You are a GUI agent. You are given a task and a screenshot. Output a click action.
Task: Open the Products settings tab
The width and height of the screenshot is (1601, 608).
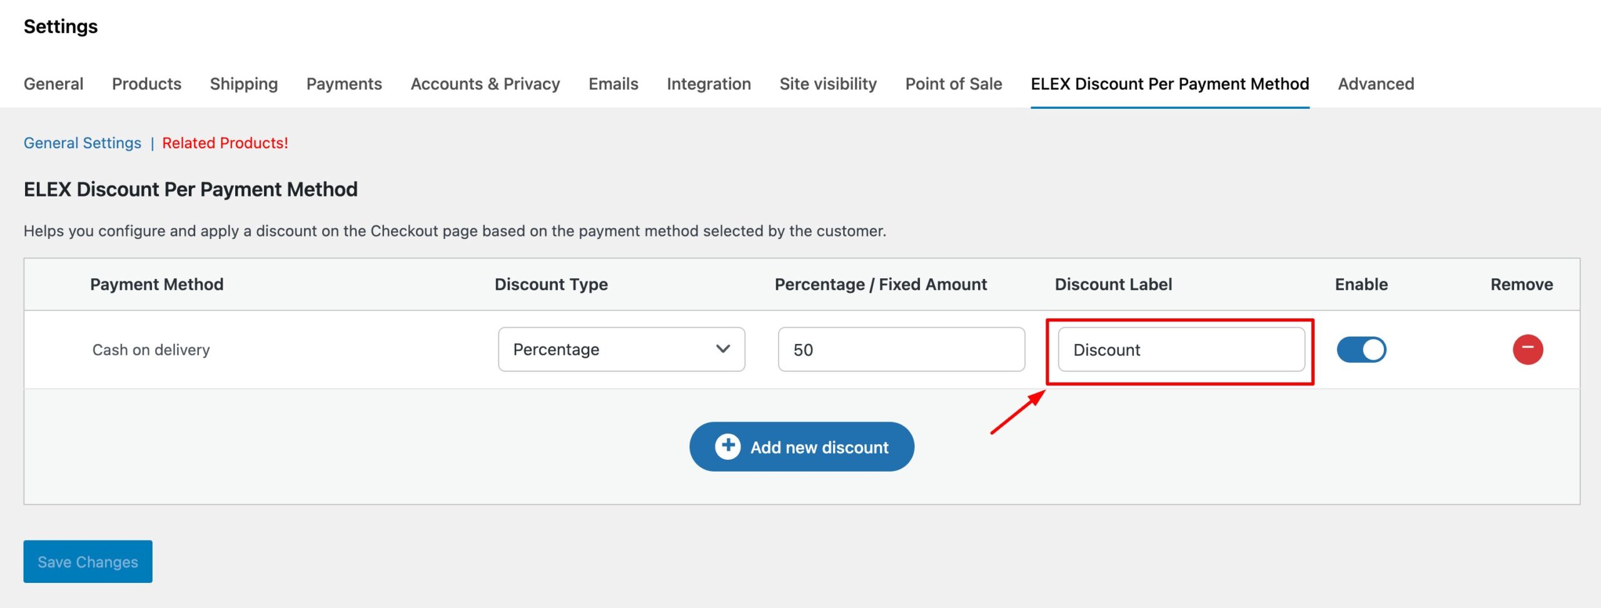pyautogui.click(x=146, y=84)
